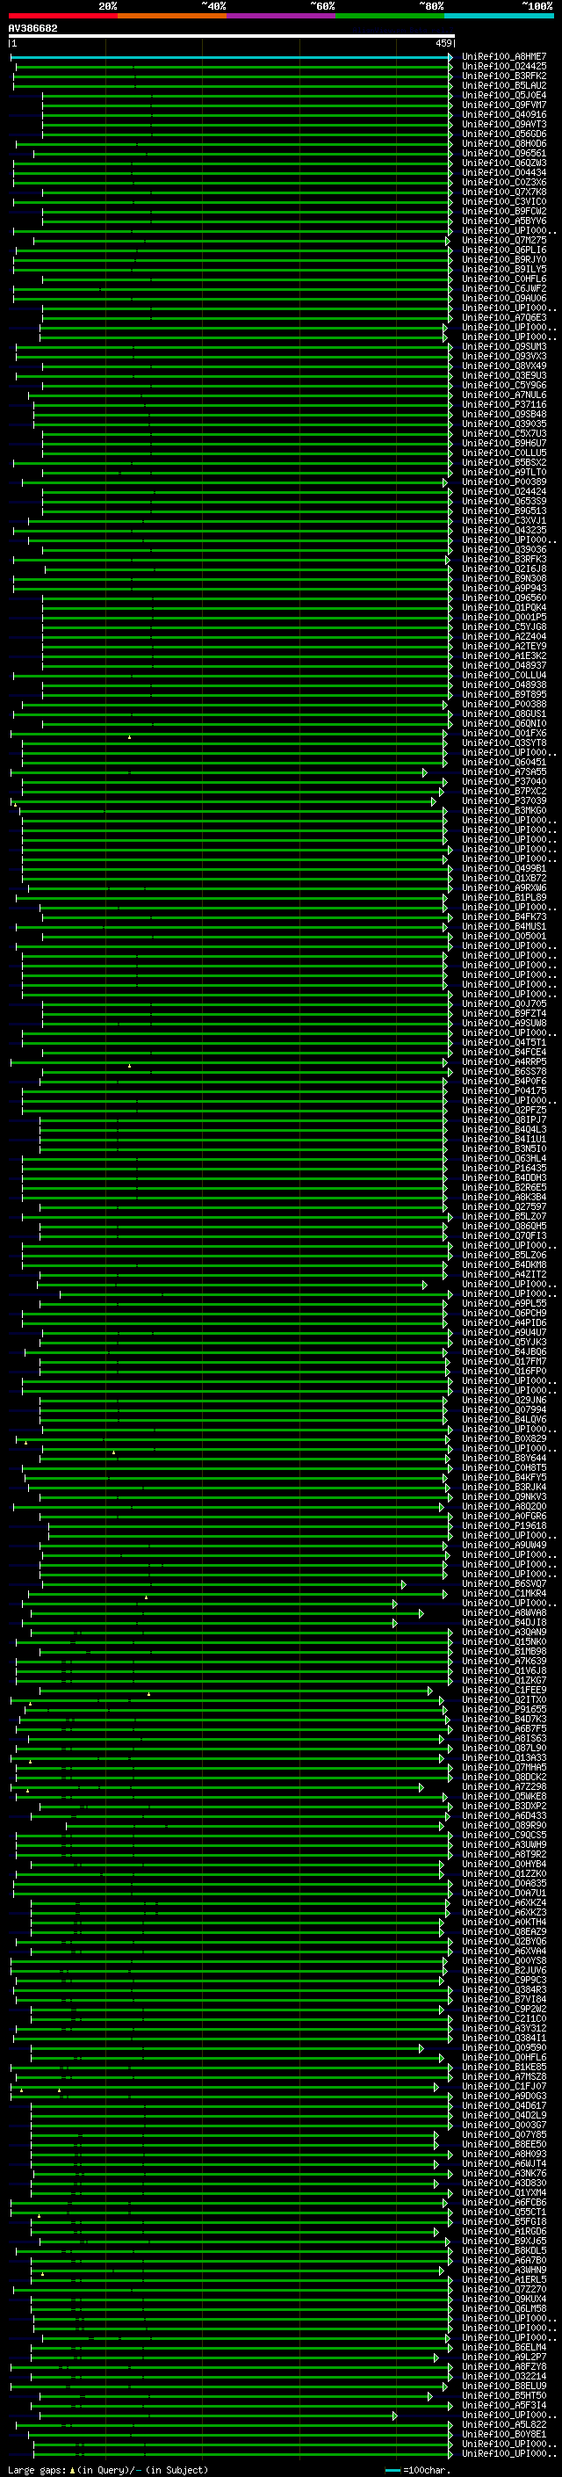Screen dimensions: 562x2477
Task: Click hit label UniRef100_Q3E9U3
Action: coord(504,375)
